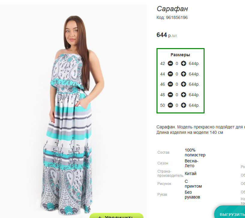Increase quantity for size 44

tap(184, 74)
